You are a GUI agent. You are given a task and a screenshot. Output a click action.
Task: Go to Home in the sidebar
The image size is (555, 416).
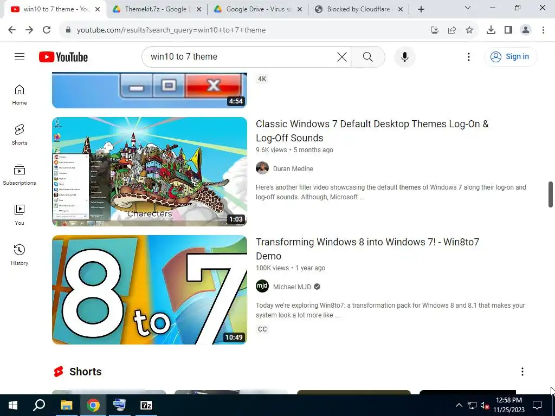point(20,95)
